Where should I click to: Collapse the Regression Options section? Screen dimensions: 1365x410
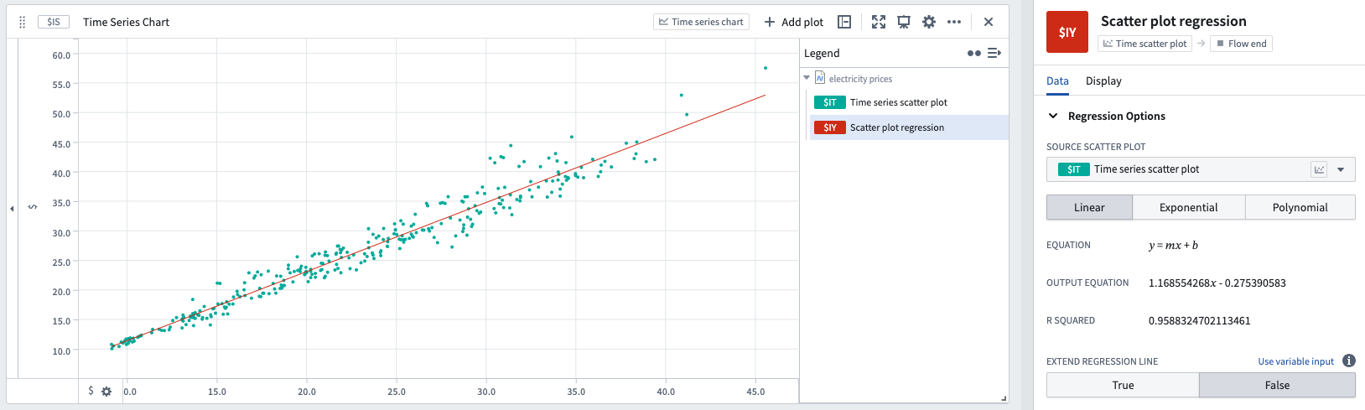(1053, 116)
